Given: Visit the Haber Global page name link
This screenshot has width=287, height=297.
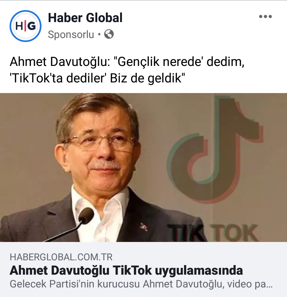Looking at the screenshot, I should tap(85, 18).
